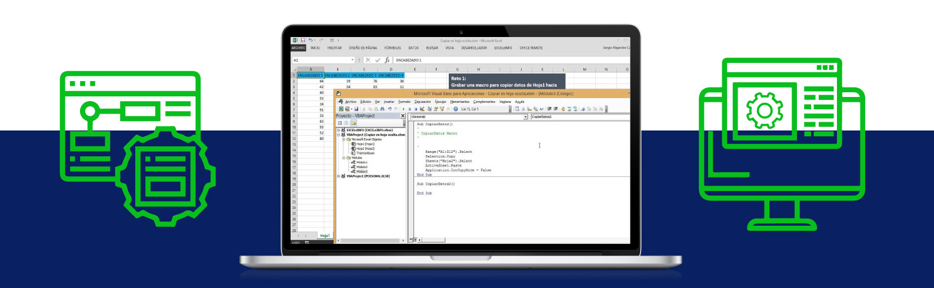
Task: Click the VBA Help question mark icon
Action: coord(456,109)
